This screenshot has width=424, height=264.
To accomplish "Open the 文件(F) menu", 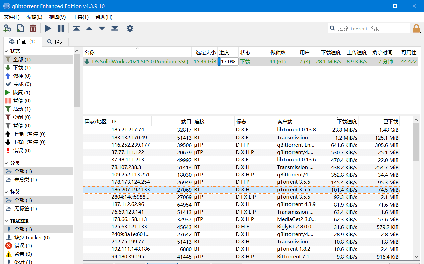I will (12, 17).
